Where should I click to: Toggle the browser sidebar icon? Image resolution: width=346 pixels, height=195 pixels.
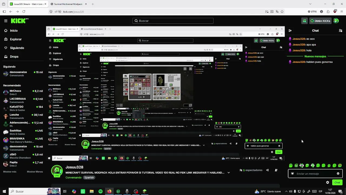pyautogui.click(x=4, y=12)
